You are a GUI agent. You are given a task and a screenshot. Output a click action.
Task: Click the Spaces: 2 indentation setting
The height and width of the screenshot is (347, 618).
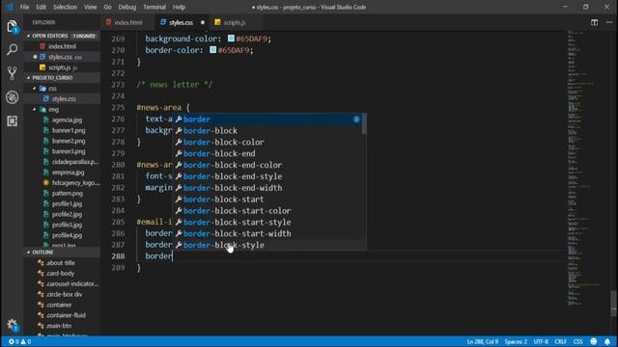coord(516,341)
